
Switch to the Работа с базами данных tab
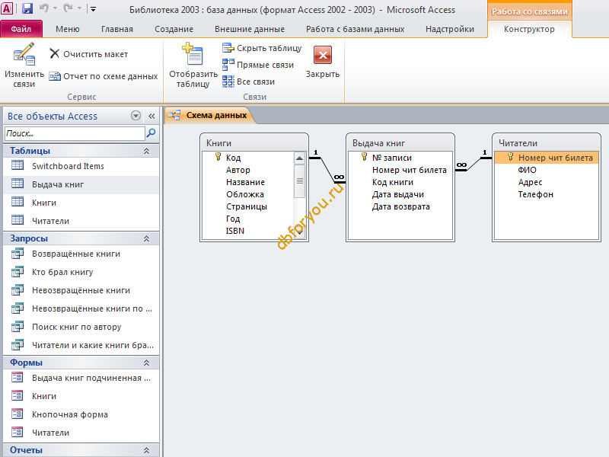tap(355, 29)
